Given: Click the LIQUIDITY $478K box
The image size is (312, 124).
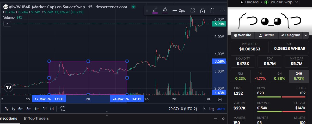Looking at the screenshot, I should click(243, 61).
